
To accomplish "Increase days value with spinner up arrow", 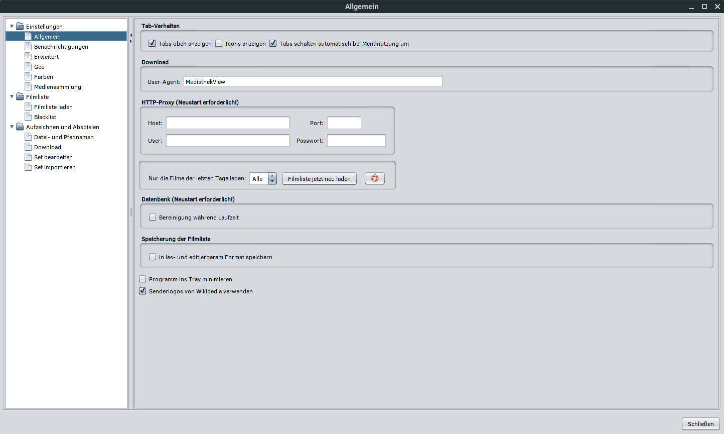I will tap(272, 176).
